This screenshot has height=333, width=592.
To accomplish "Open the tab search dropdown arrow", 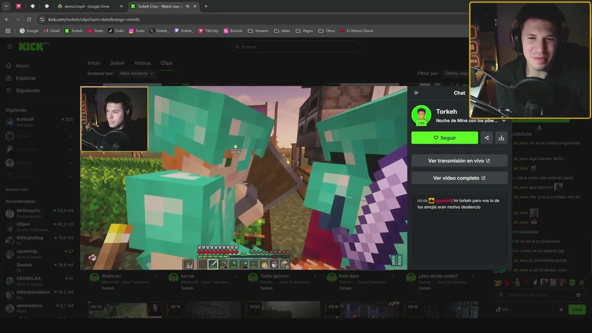I will point(6,6).
